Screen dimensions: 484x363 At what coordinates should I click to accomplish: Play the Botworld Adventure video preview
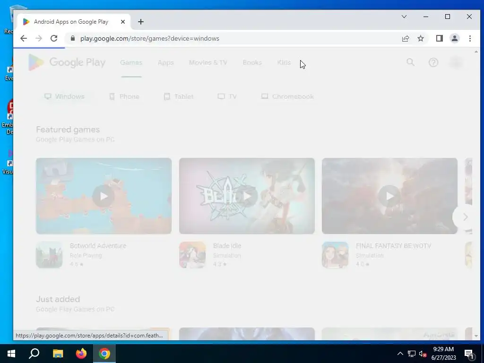click(x=104, y=196)
